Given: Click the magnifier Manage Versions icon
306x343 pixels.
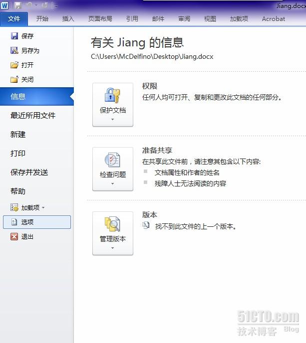Looking at the screenshot, I should (x=112, y=224).
